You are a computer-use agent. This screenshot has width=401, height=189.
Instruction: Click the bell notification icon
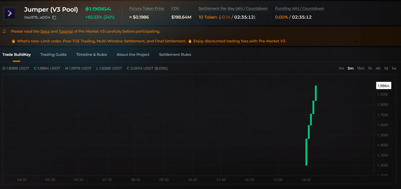tap(4, 31)
